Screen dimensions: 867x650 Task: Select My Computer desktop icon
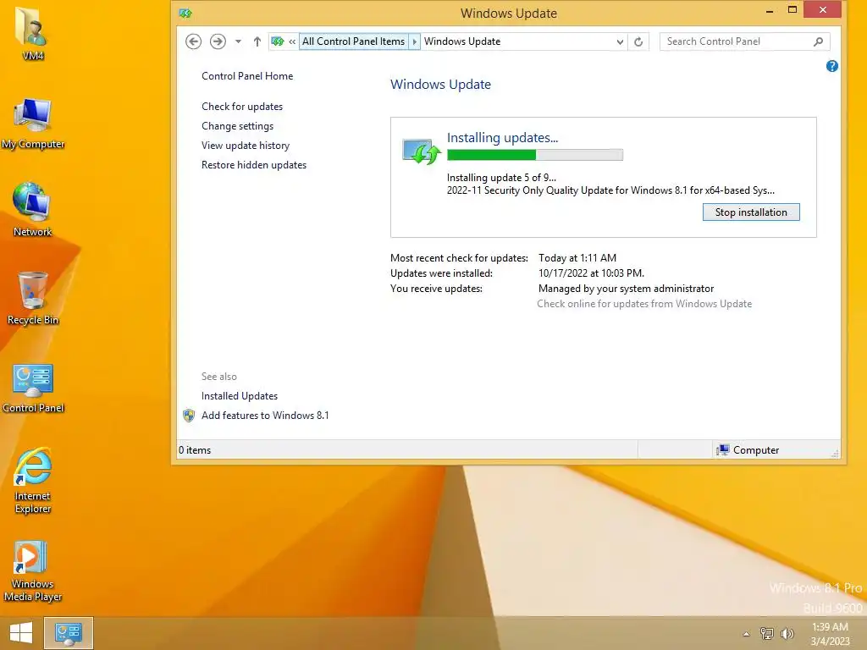[x=33, y=124]
